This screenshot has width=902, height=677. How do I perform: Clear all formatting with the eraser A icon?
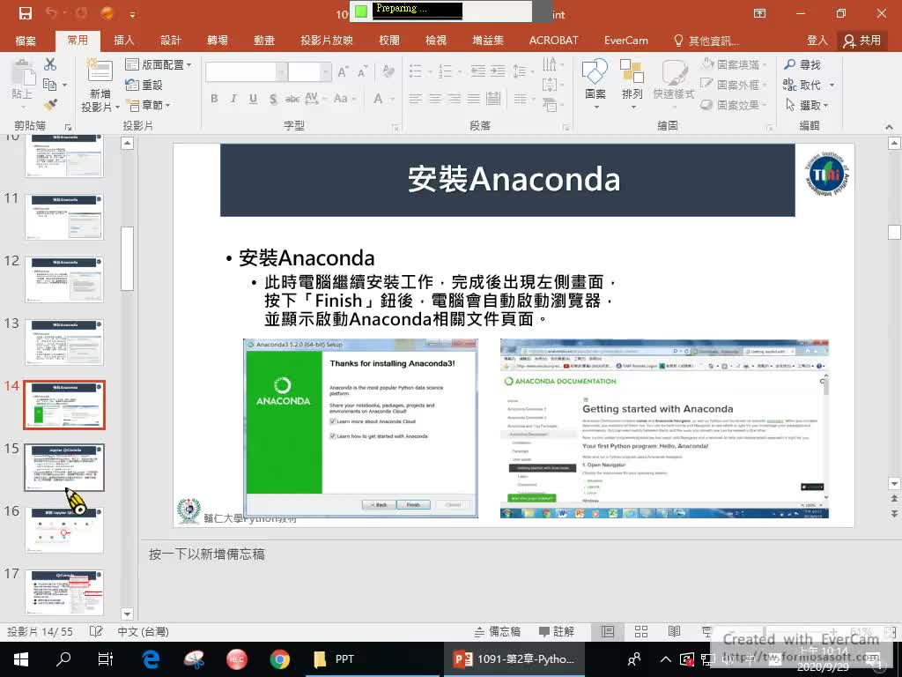[388, 71]
